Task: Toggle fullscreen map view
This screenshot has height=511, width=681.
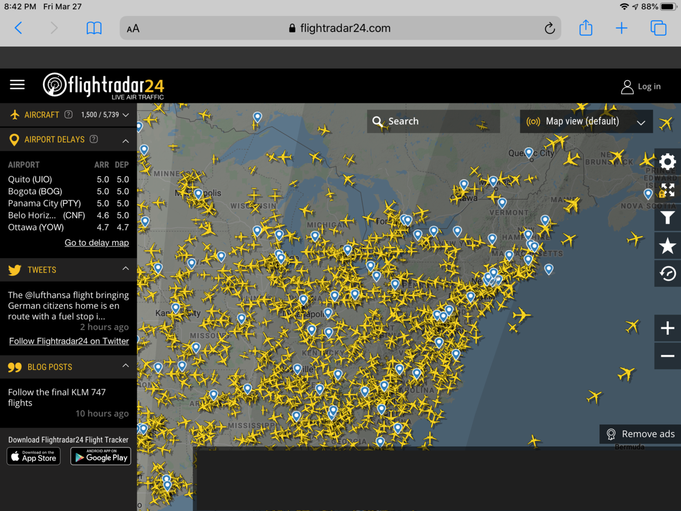Action: pos(668,190)
